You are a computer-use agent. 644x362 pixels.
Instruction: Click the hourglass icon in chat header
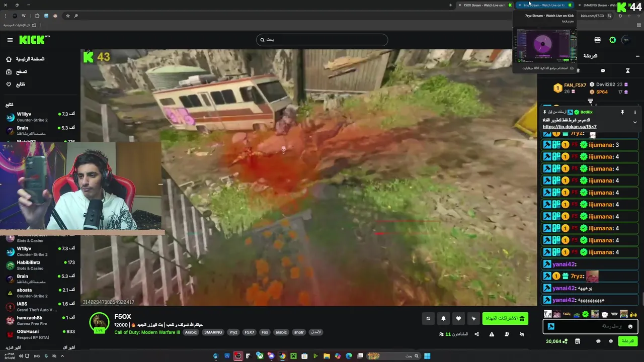pyautogui.click(x=627, y=71)
